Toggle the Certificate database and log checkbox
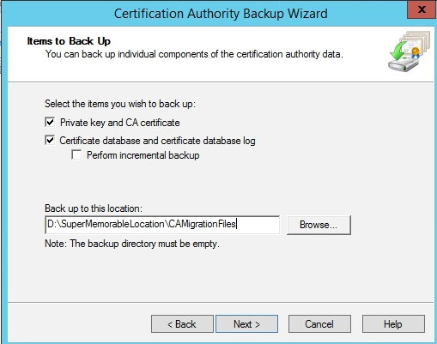Image resolution: width=437 pixels, height=344 pixels. (x=50, y=140)
